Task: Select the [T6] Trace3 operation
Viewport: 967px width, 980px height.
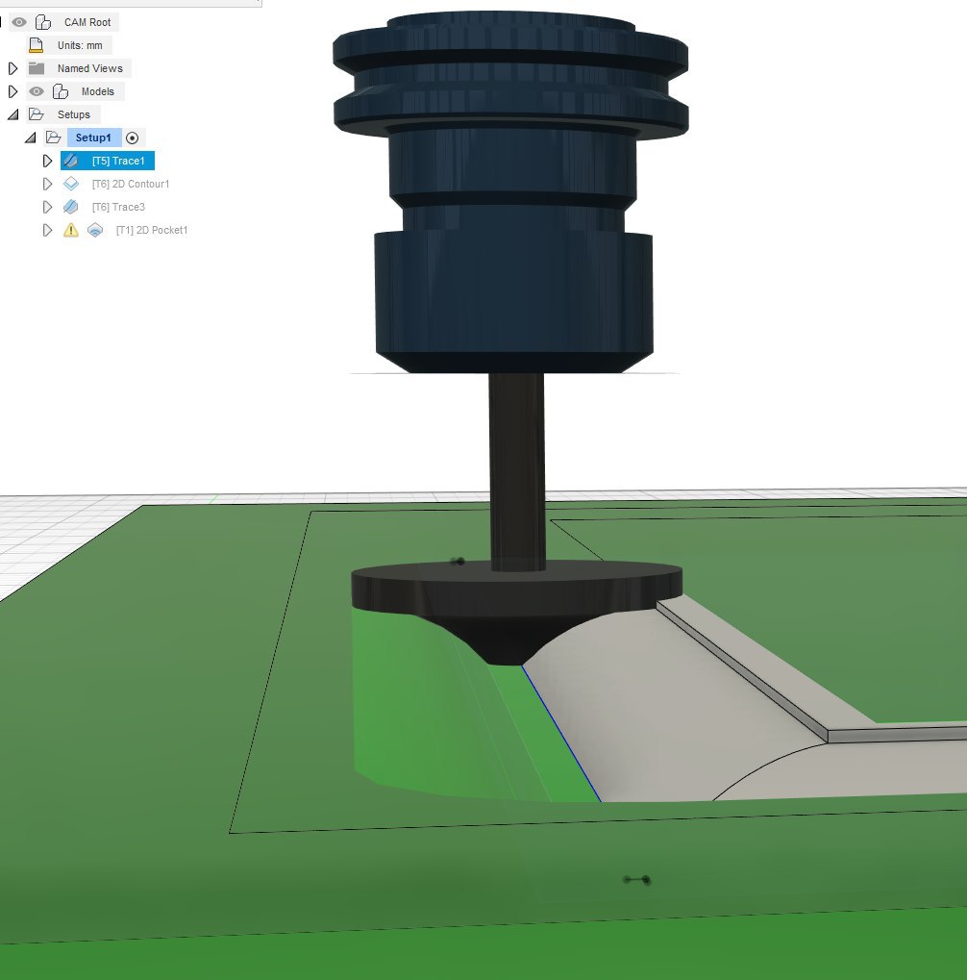Action: [118, 208]
